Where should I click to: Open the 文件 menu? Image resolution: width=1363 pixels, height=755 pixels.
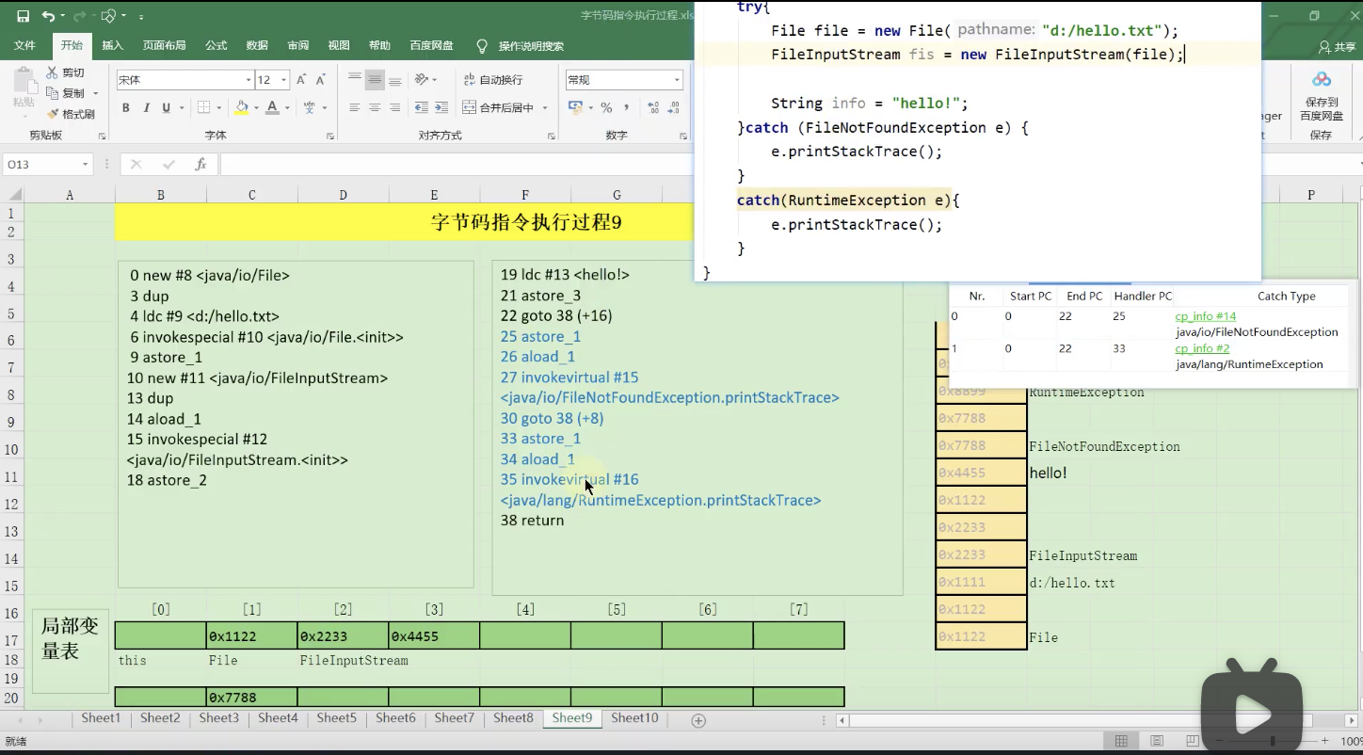pos(24,46)
